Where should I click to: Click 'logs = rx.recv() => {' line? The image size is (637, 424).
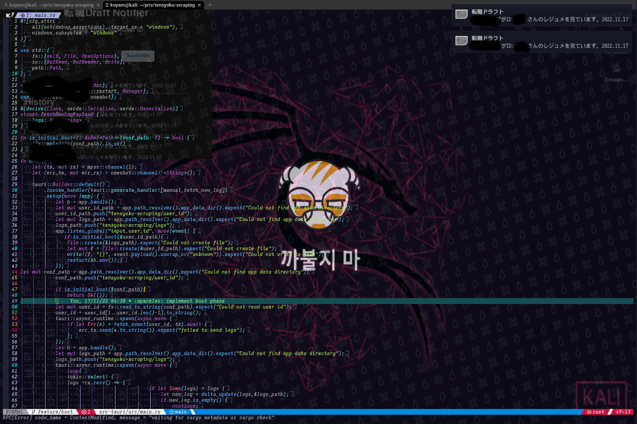coord(96,383)
